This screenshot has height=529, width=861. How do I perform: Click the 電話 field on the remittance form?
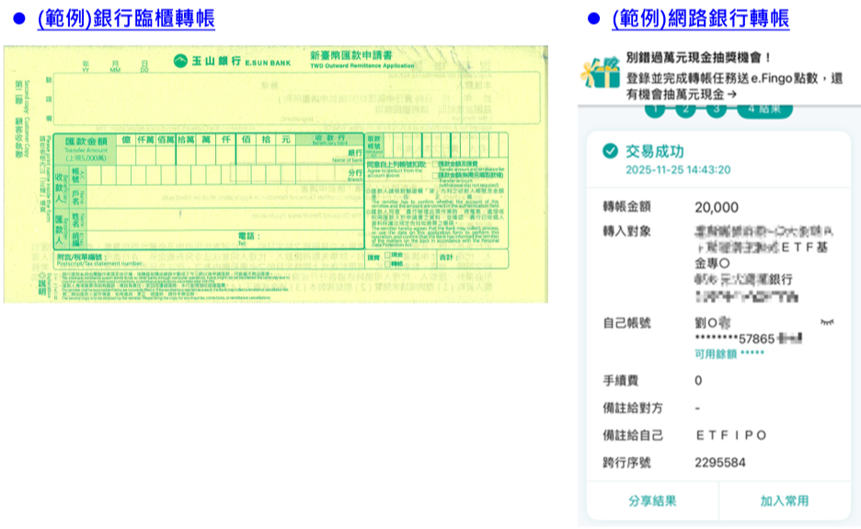coord(276,236)
